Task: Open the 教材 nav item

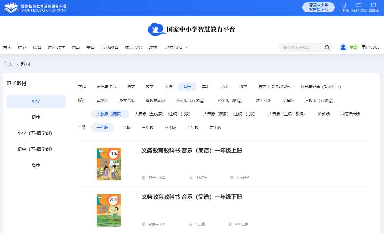Action: pyautogui.click(x=153, y=47)
